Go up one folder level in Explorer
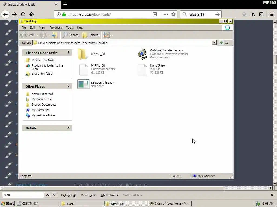This screenshot has width=277, height=207. (x=55, y=35)
